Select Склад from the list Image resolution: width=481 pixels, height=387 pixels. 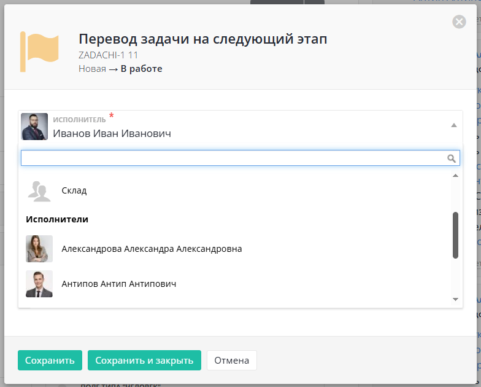click(74, 190)
